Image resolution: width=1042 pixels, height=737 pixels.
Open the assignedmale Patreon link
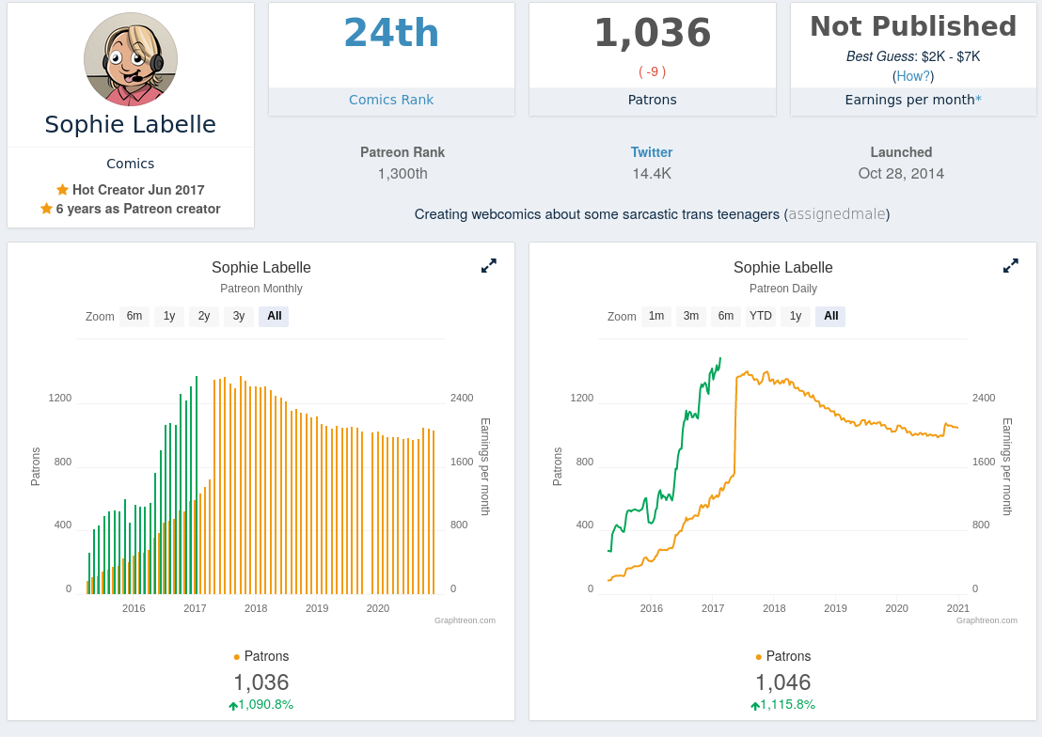837,214
